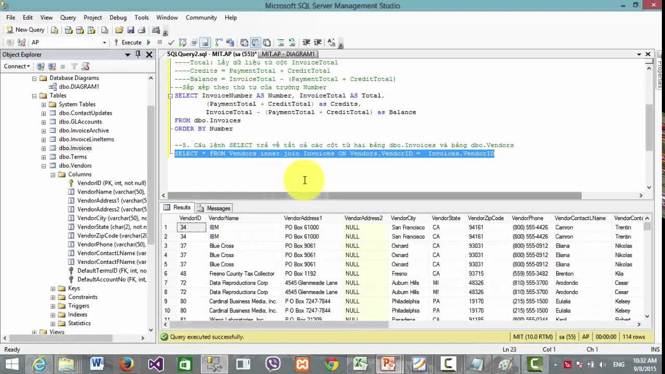
Task: Open the Query menu
Action: tap(68, 17)
